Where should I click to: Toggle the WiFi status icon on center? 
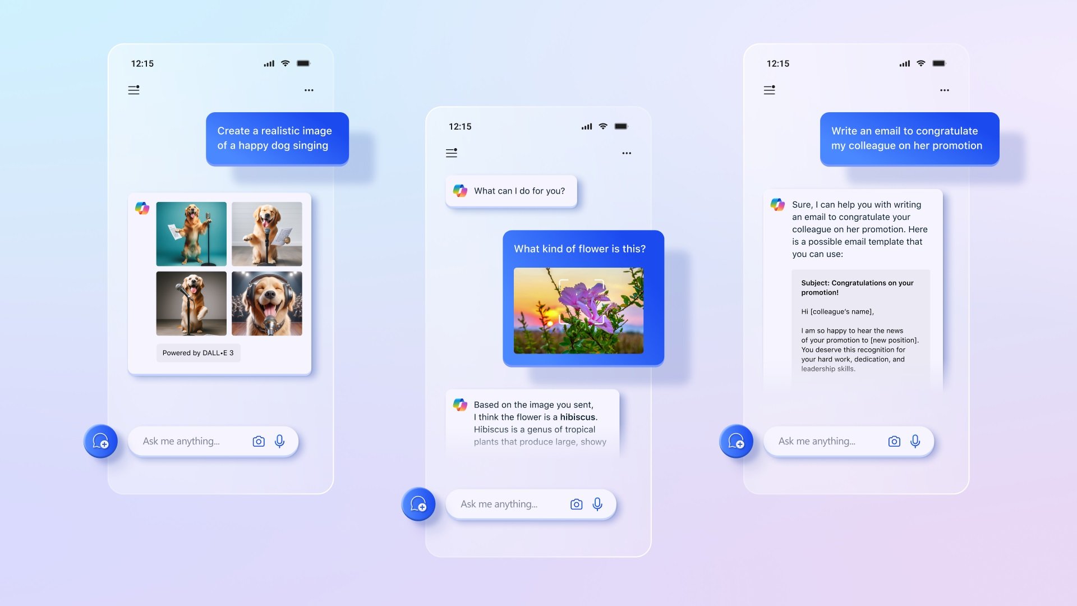point(602,126)
